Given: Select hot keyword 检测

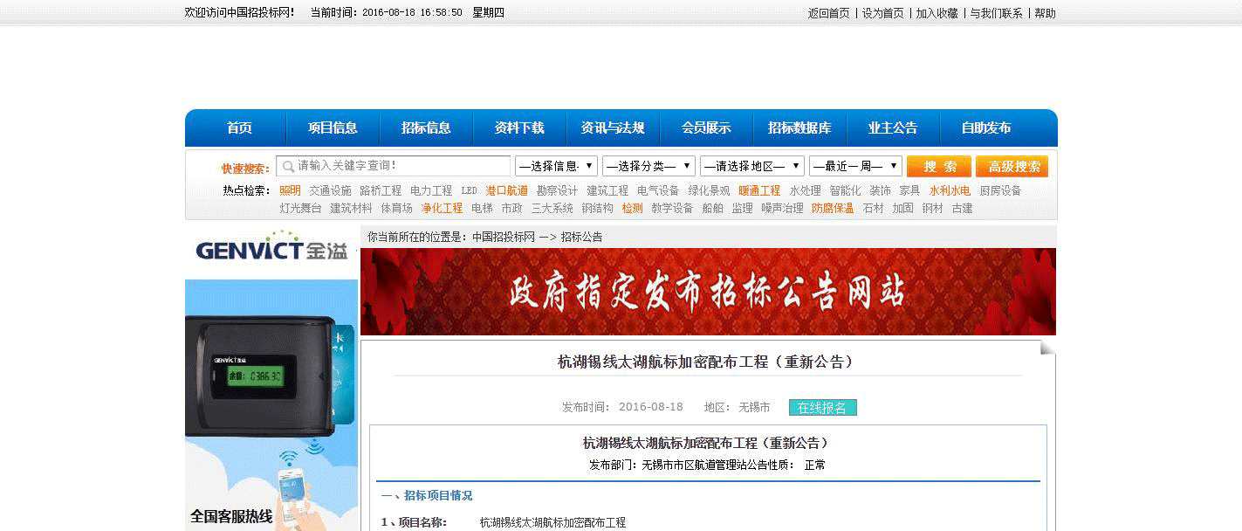Looking at the screenshot, I should coord(632,208).
